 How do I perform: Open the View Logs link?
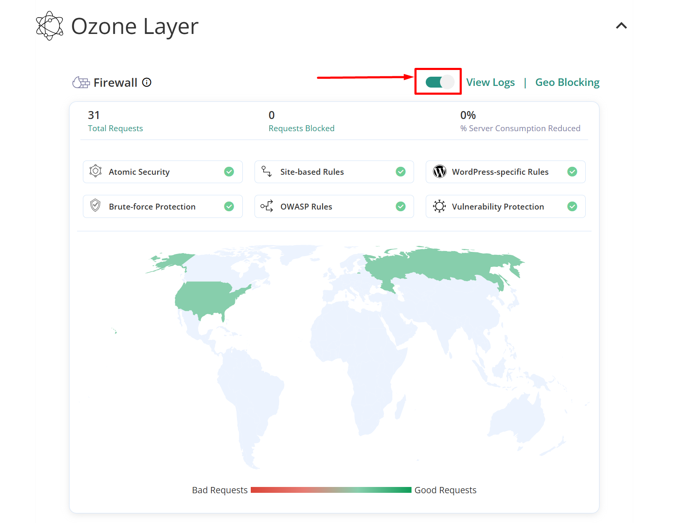[x=490, y=82]
